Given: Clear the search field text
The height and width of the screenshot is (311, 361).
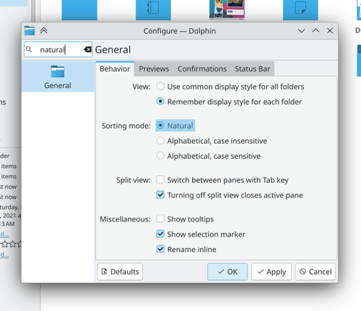Looking at the screenshot, I should tap(87, 50).
